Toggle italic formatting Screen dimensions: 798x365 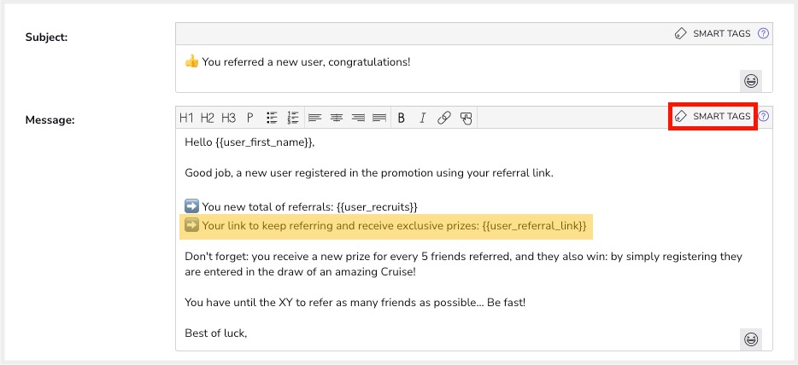click(x=422, y=118)
